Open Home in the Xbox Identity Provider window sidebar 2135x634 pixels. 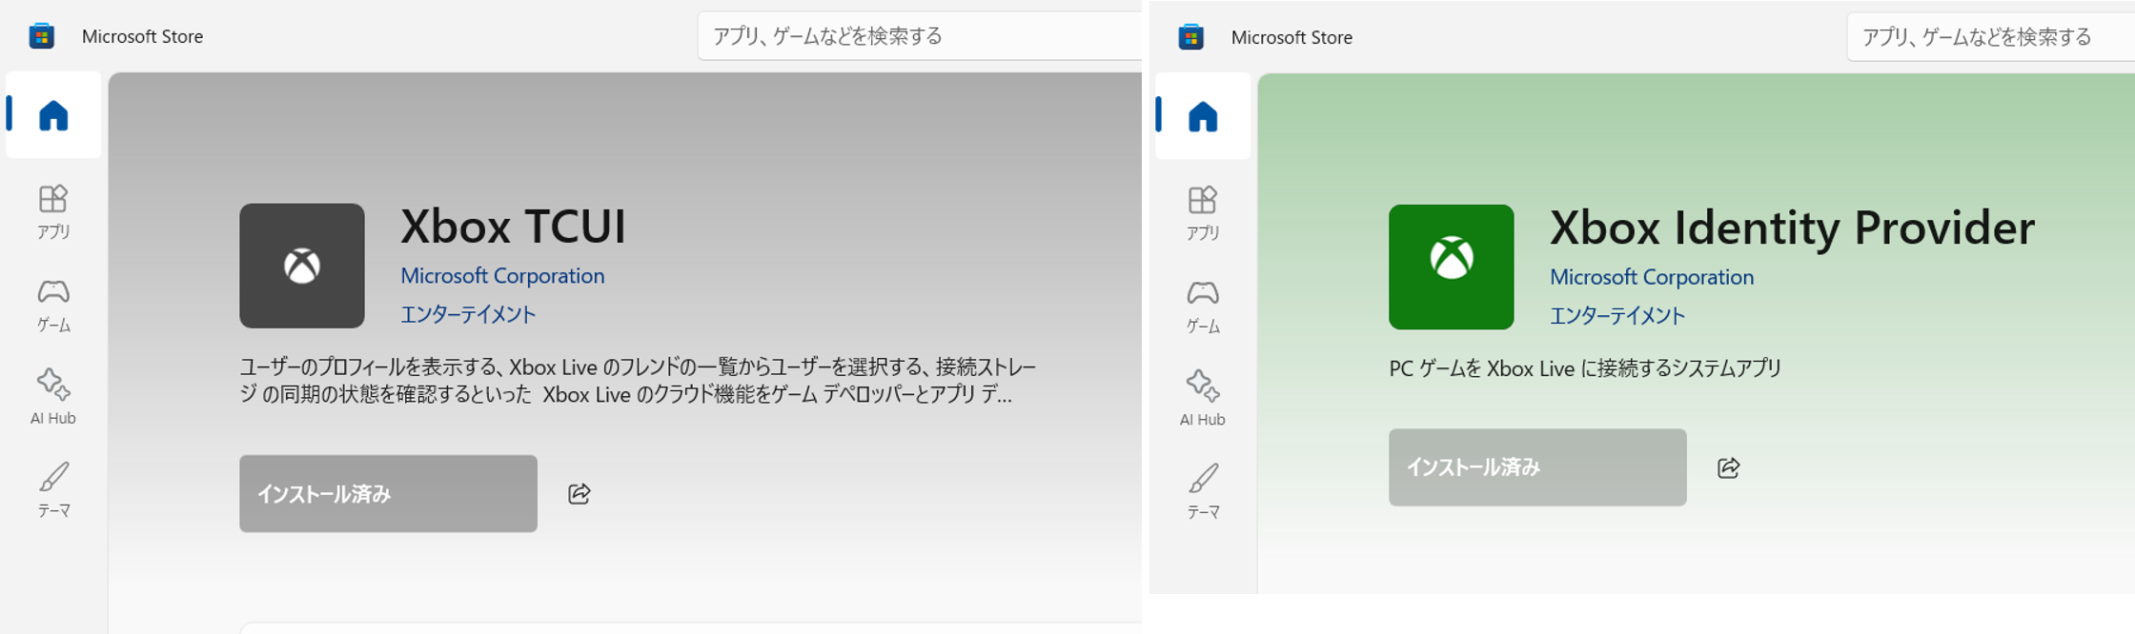point(1203,116)
